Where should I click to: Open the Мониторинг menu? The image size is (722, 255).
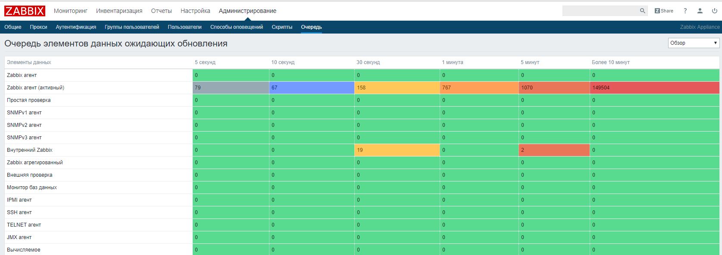click(x=71, y=11)
